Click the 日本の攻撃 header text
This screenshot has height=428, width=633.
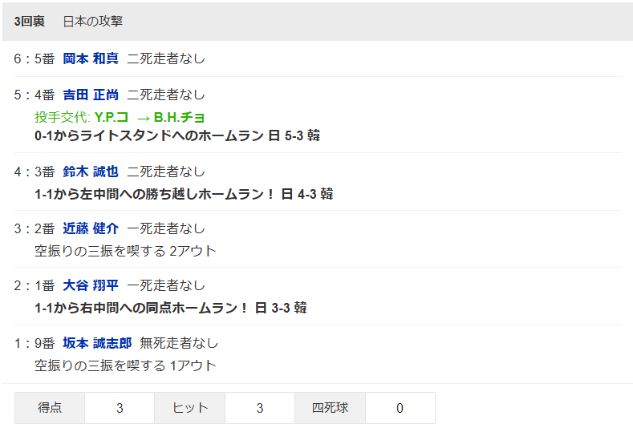click(93, 22)
